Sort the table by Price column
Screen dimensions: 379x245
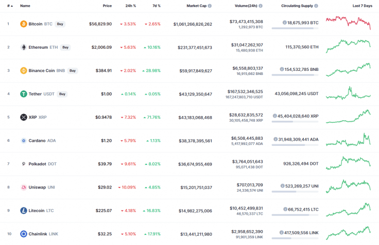(107, 6)
